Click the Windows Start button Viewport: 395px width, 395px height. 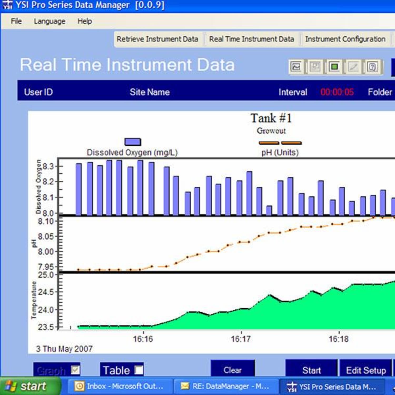click(x=29, y=386)
